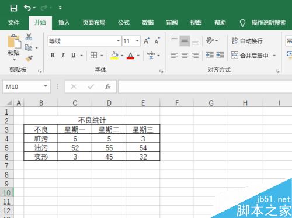Screen dimensions: 292x218
Task: Switch to the 数据 tab
Action: click(x=148, y=23)
